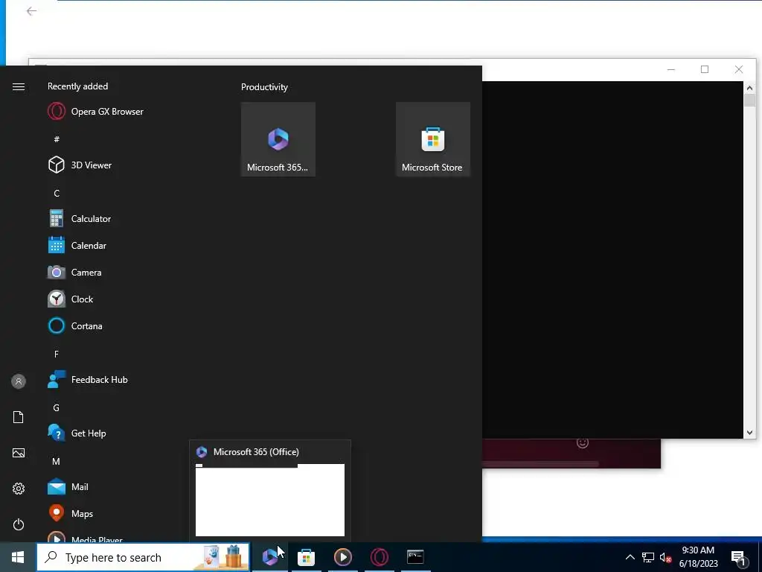
Task: Open Settings gear in Start menu
Action: [x=19, y=489]
